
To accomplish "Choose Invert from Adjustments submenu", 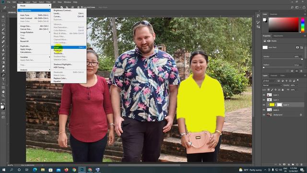I will (69, 47).
